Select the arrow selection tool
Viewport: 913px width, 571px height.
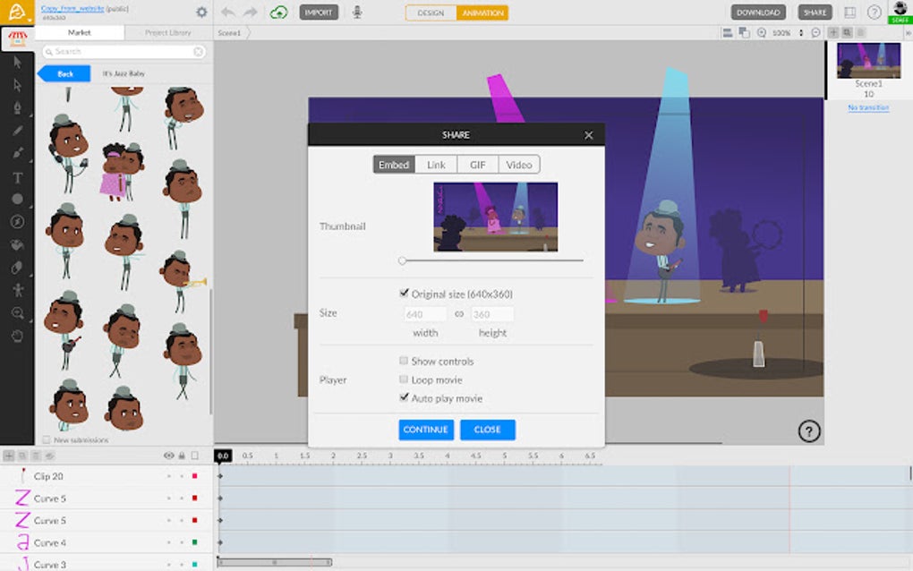pyautogui.click(x=18, y=63)
